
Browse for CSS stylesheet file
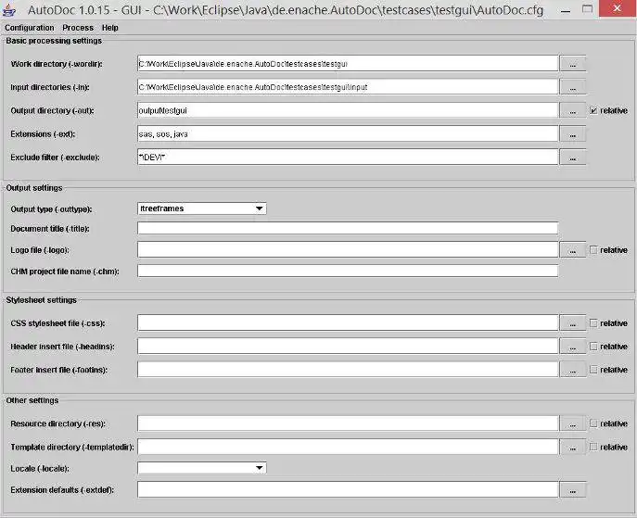pyautogui.click(x=572, y=323)
